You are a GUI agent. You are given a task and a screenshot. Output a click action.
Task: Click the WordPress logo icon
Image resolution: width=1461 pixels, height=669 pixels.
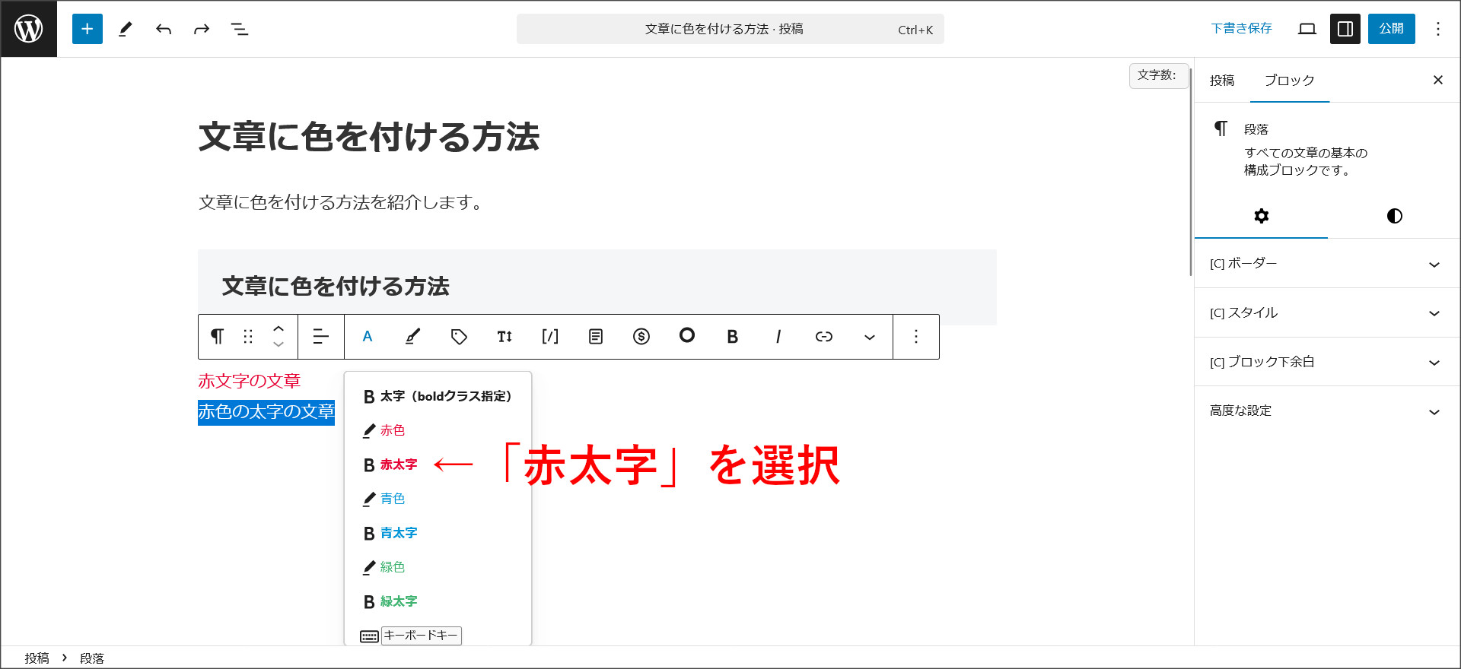(x=29, y=29)
